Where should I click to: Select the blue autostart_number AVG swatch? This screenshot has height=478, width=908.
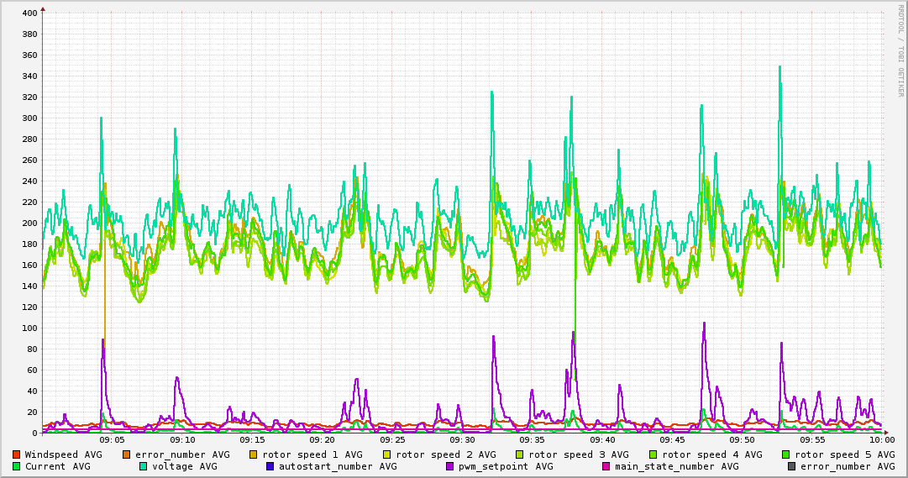click(x=270, y=466)
